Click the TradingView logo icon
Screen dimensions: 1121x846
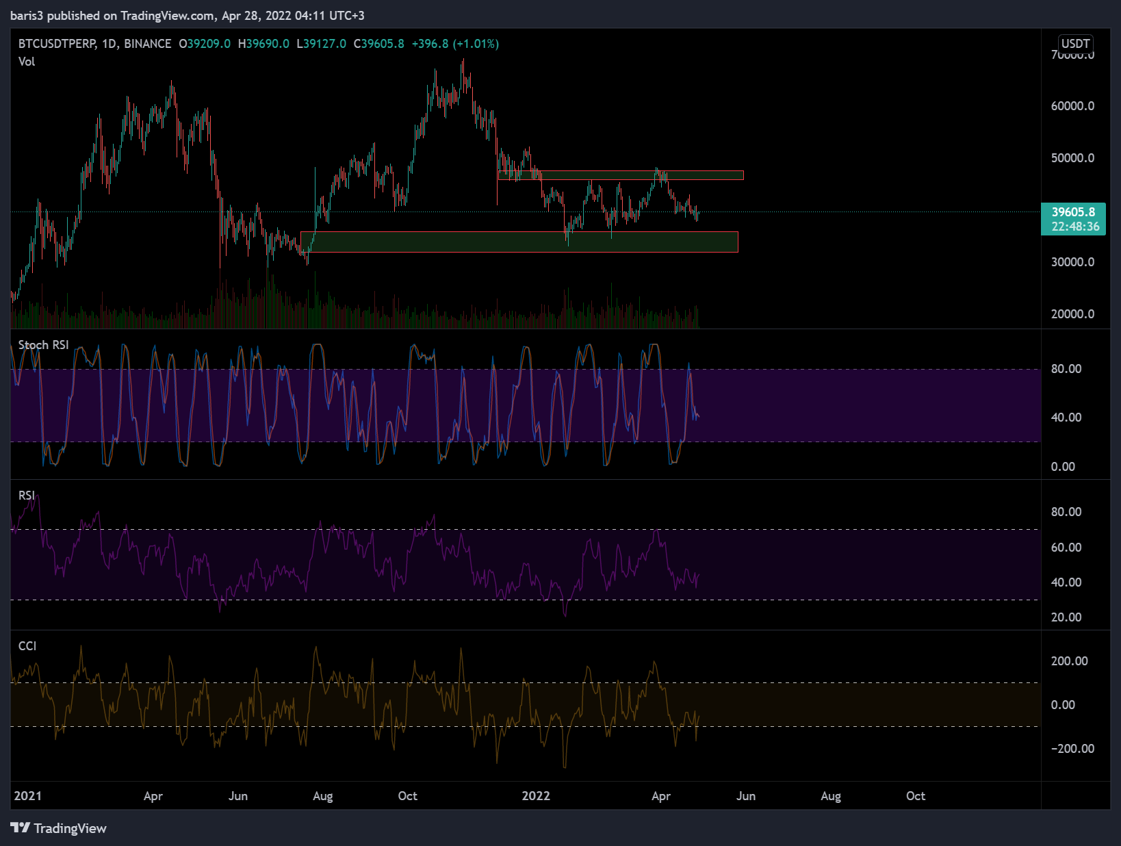[21, 828]
